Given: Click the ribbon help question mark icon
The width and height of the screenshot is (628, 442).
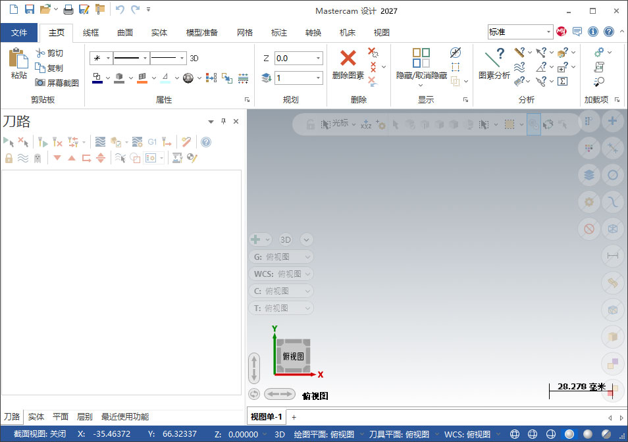Looking at the screenshot, I should pyautogui.click(x=609, y=32).
